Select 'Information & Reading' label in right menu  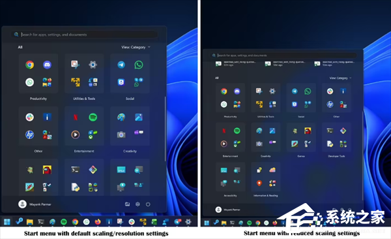(266, 195)
